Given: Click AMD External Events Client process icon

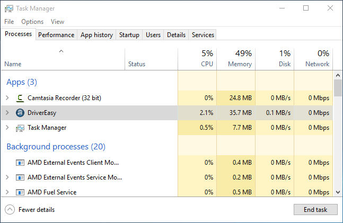Looking at the screenshot, I should 20,163.
